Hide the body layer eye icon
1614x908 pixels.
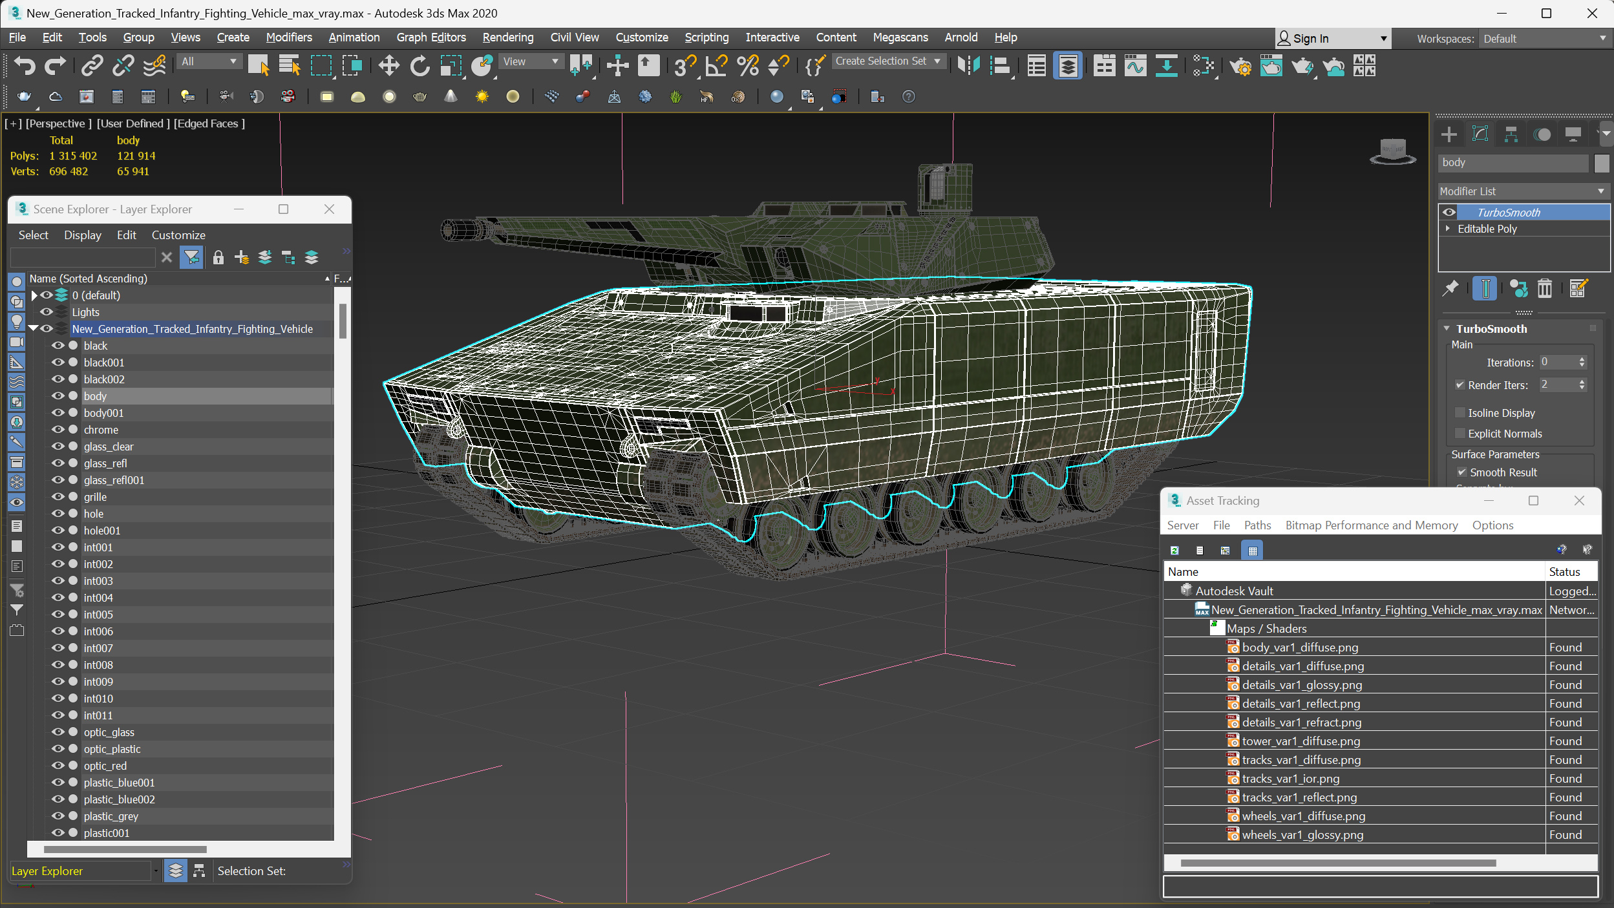coord(58,396)
